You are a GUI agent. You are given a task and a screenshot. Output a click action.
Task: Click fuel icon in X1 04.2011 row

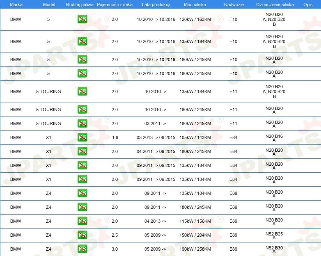[x=82, y=151]
